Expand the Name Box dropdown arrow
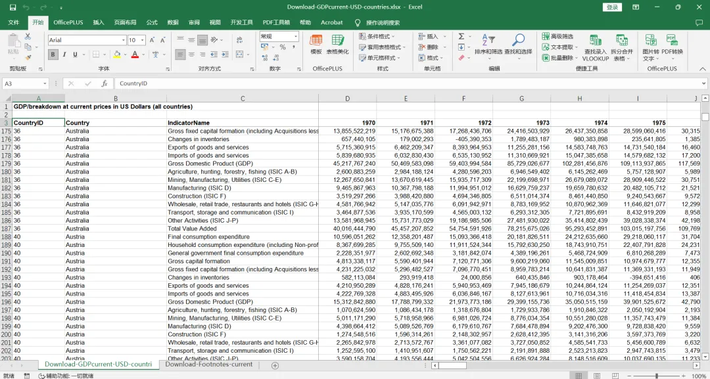The width and height of the screenshot is (710, 379). [x=45, y=83]
